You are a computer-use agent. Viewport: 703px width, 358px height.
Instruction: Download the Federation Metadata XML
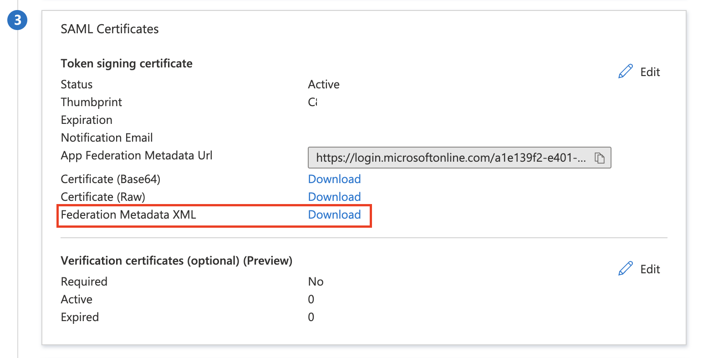335,215
